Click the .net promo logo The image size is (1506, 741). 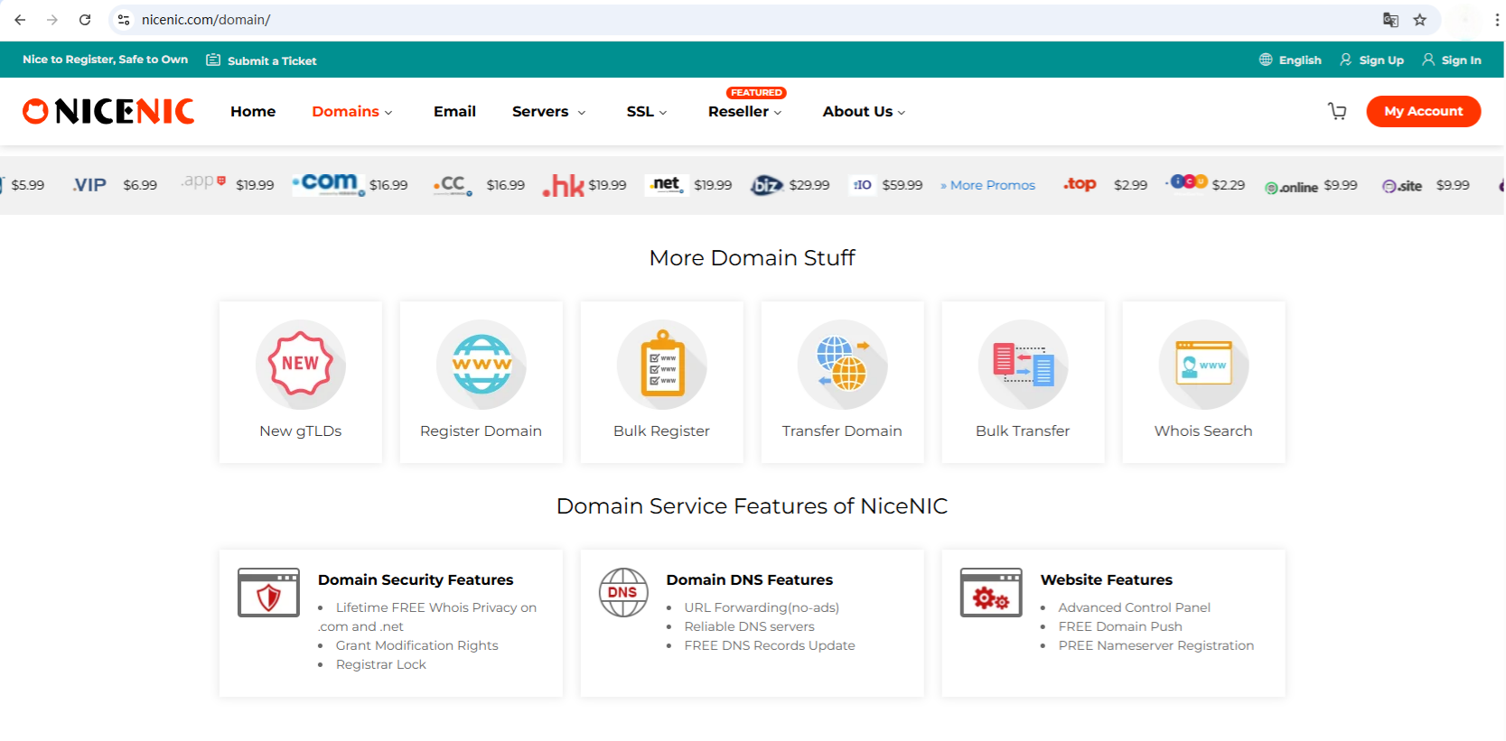click(x=667, y=184)
